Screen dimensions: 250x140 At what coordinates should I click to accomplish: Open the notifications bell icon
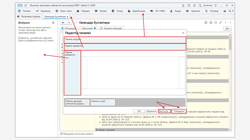click(x=183, y=5)
